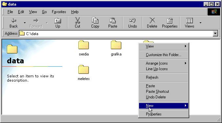
Task: Select the meletes folder icon
Action: (x=84, y=69)
